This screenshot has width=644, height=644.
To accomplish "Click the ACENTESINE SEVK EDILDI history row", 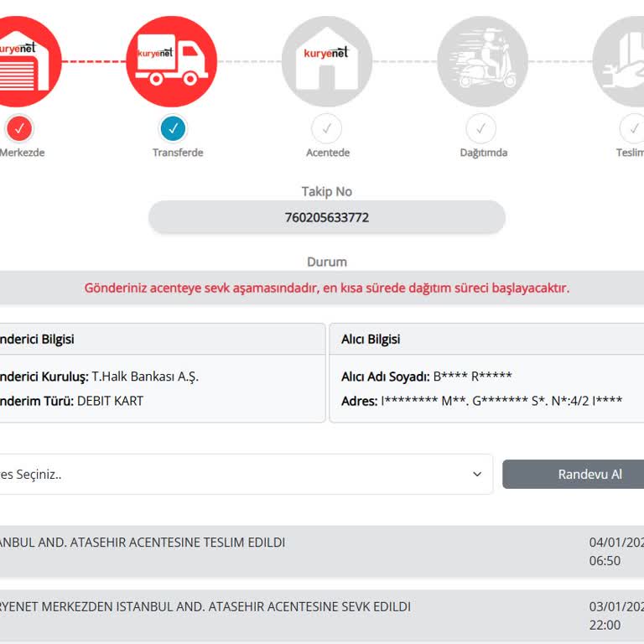I will tap(322, 615).
